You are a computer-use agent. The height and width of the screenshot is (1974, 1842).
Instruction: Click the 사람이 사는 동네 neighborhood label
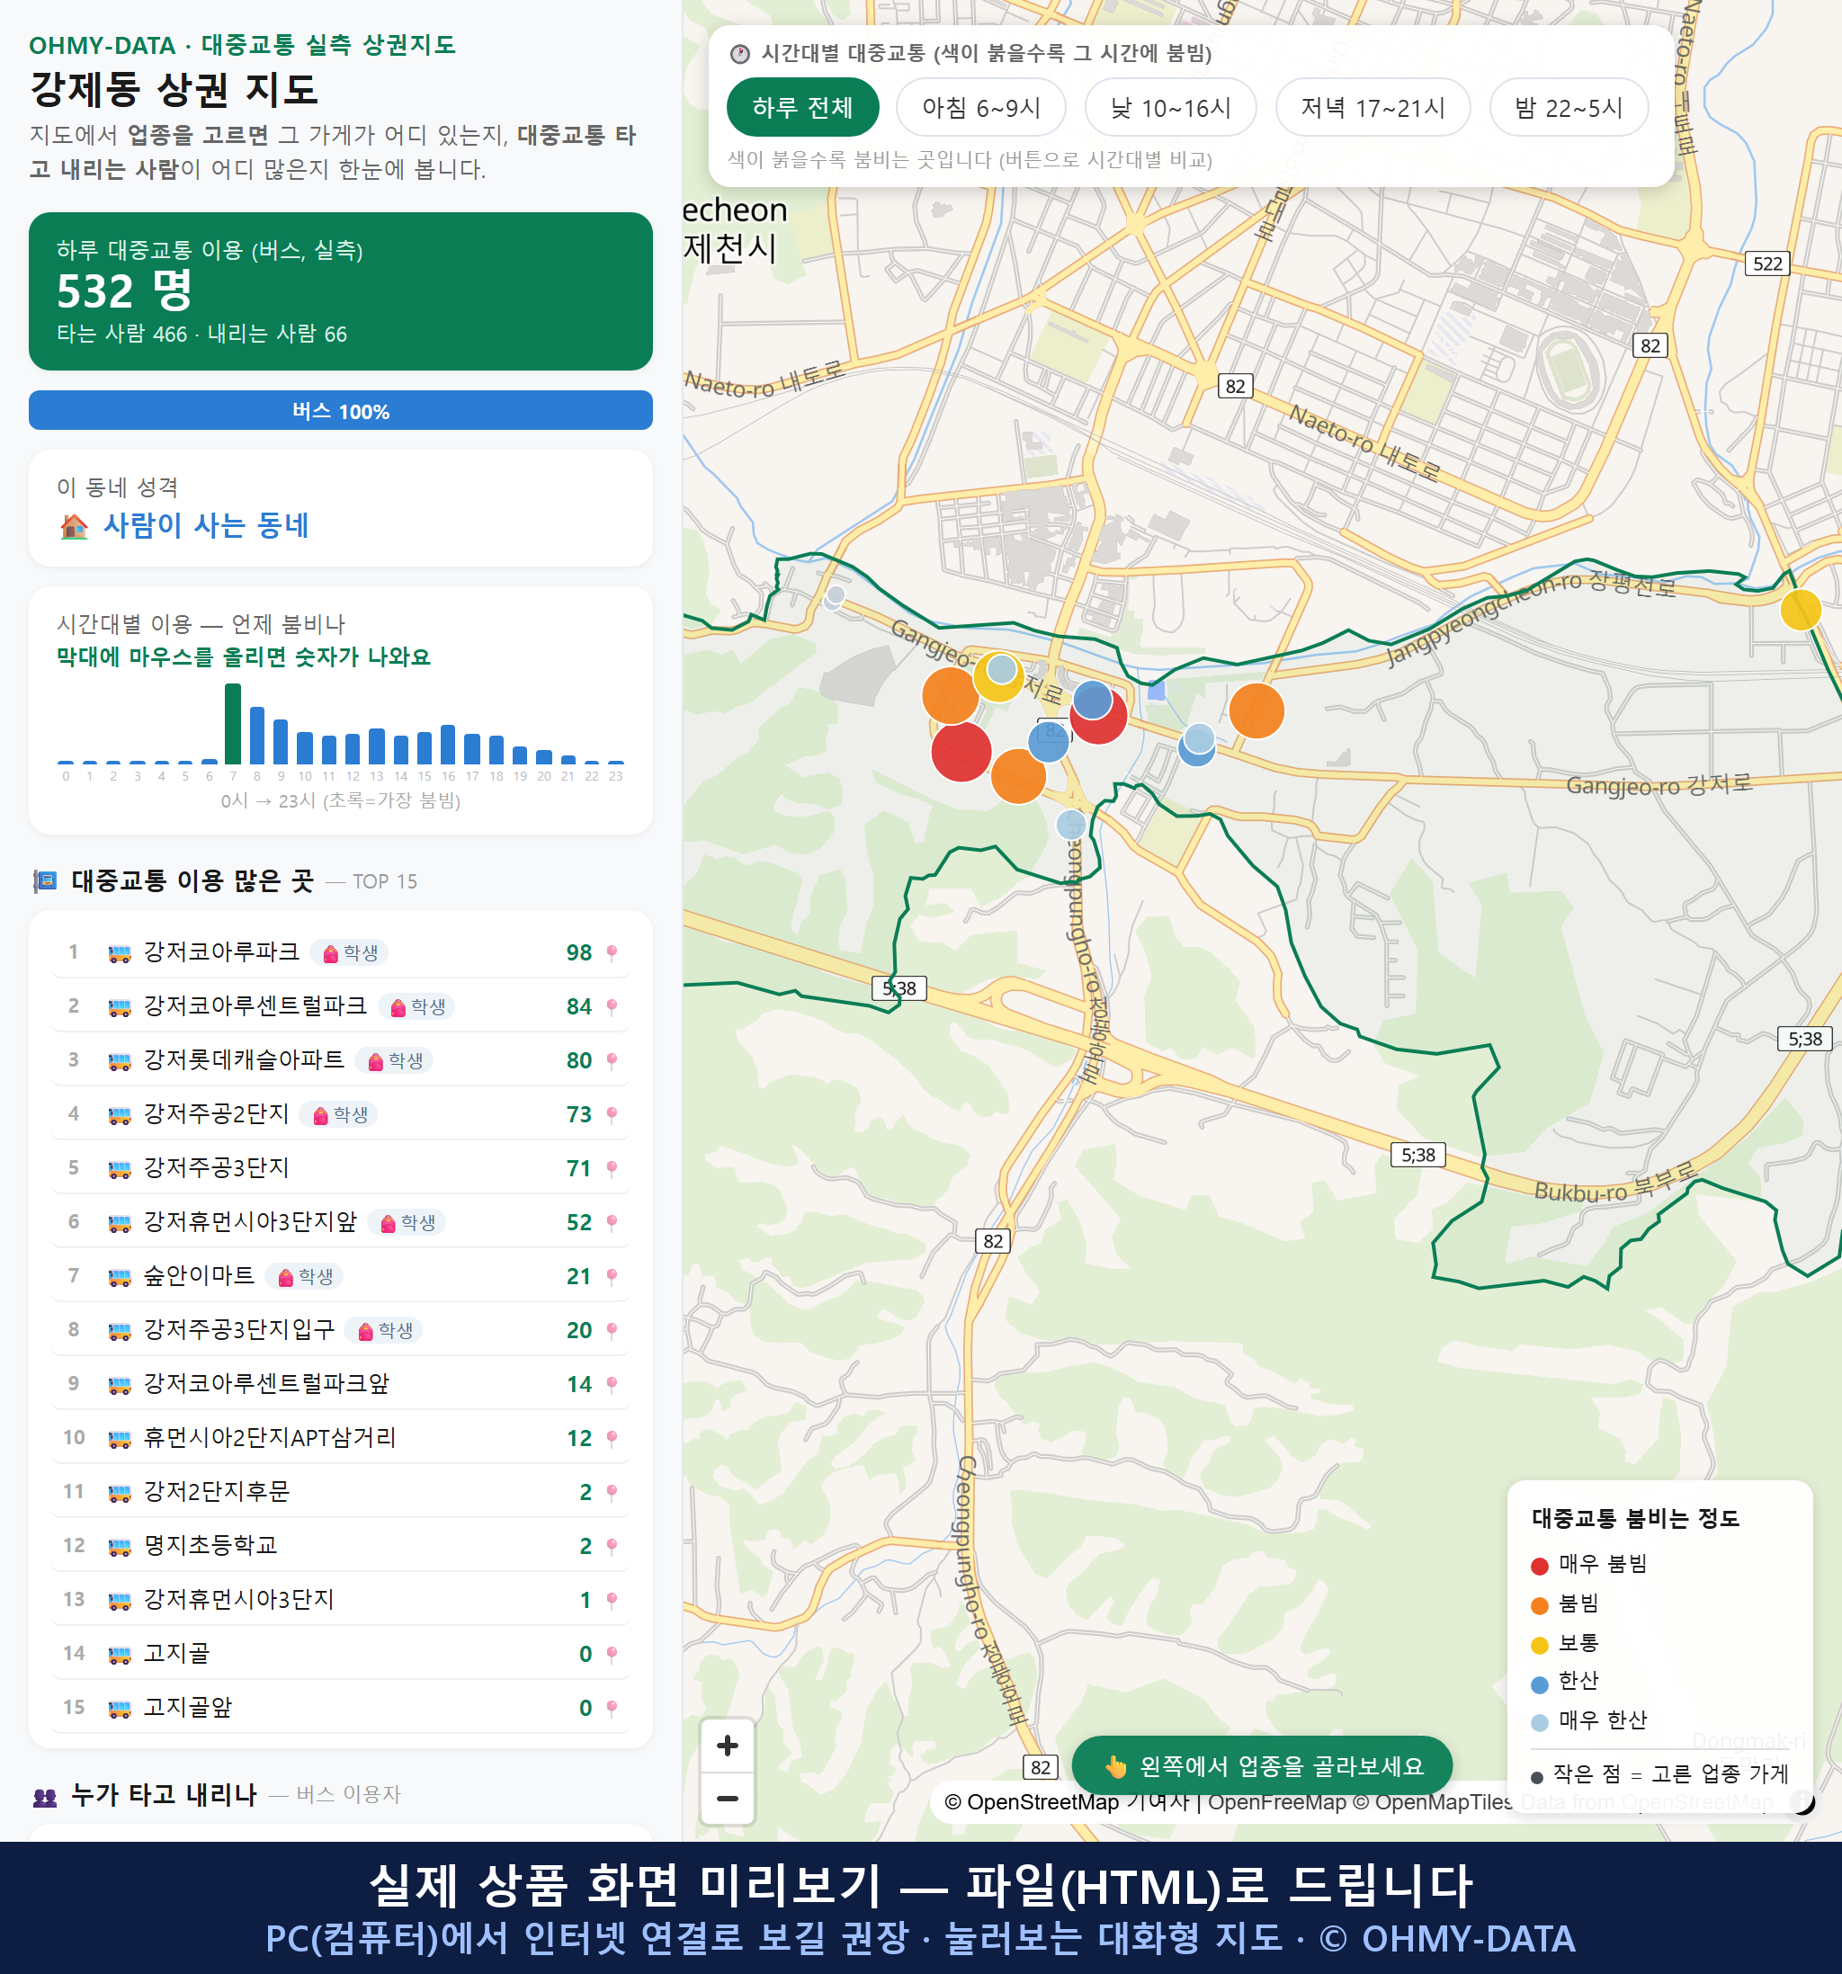(206, 526)
